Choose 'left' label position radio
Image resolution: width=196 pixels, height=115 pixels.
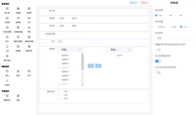(167, 15)
